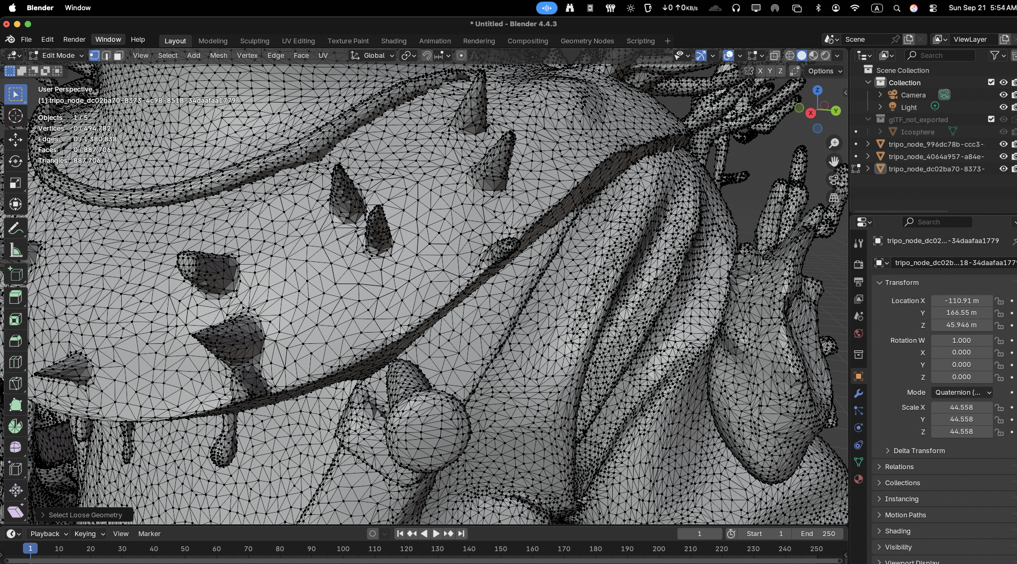1017x564 pixels.
Task: Click the zoom magnifier viewport gizmo
Action: click(834, 144)
